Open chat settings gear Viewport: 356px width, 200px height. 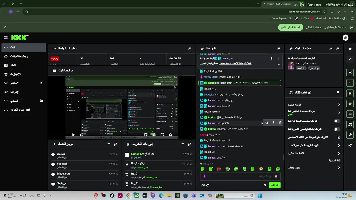[264, 185]
